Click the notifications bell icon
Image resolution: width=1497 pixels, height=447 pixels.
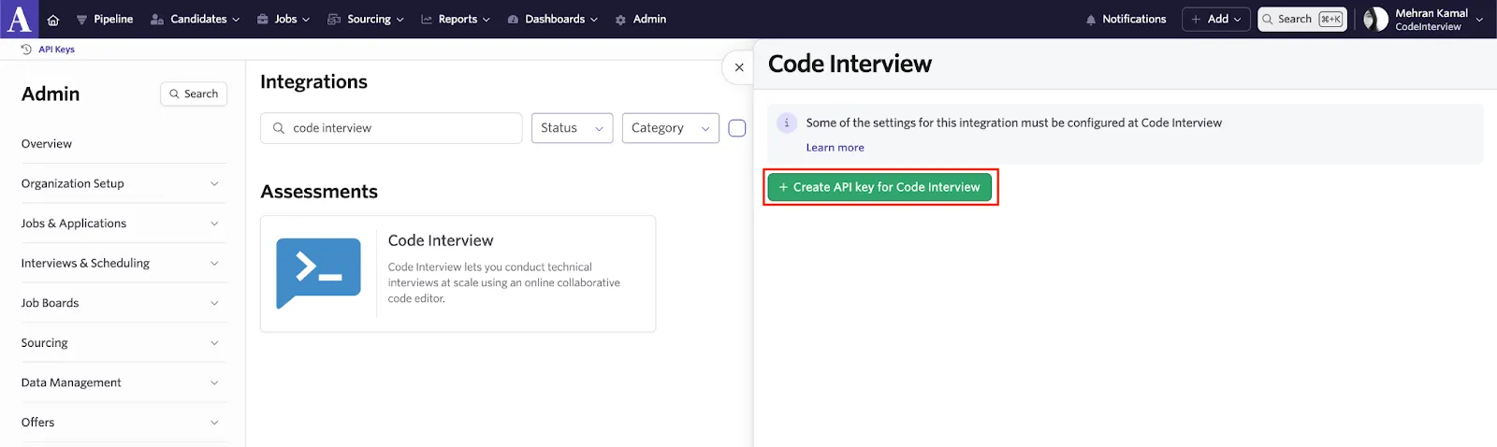(x=1091, y=20)
